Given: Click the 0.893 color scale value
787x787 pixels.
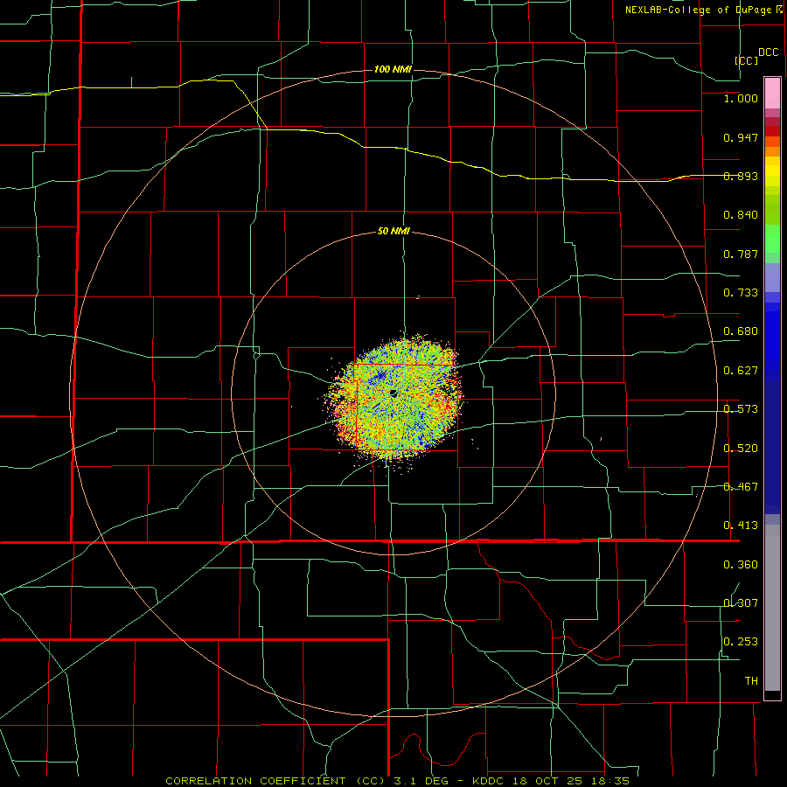Looking at the screenshot, I should coord(741,176).
